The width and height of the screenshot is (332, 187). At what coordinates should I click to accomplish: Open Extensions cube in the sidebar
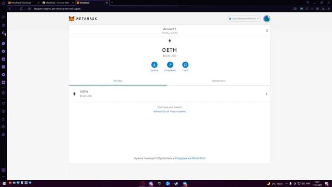4,127
